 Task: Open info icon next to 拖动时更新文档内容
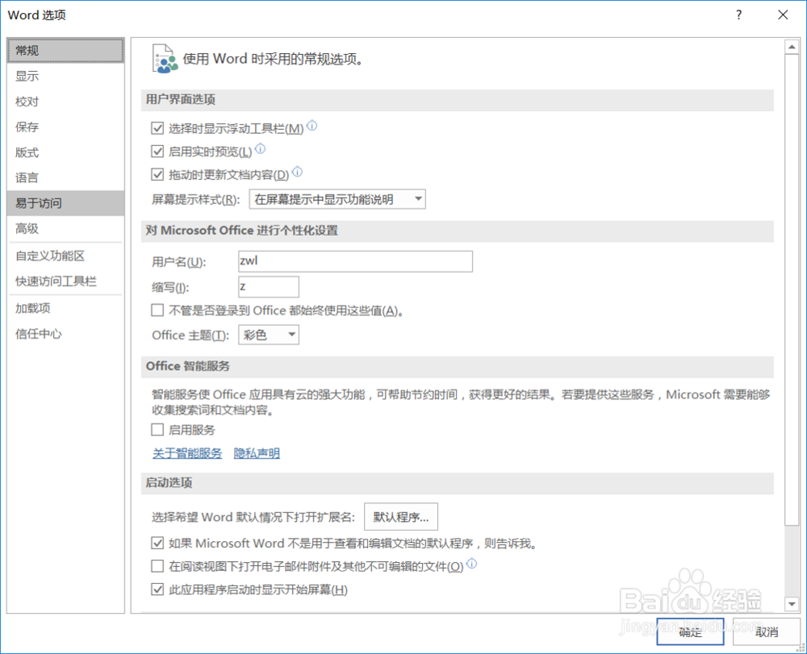pos(298,172)
